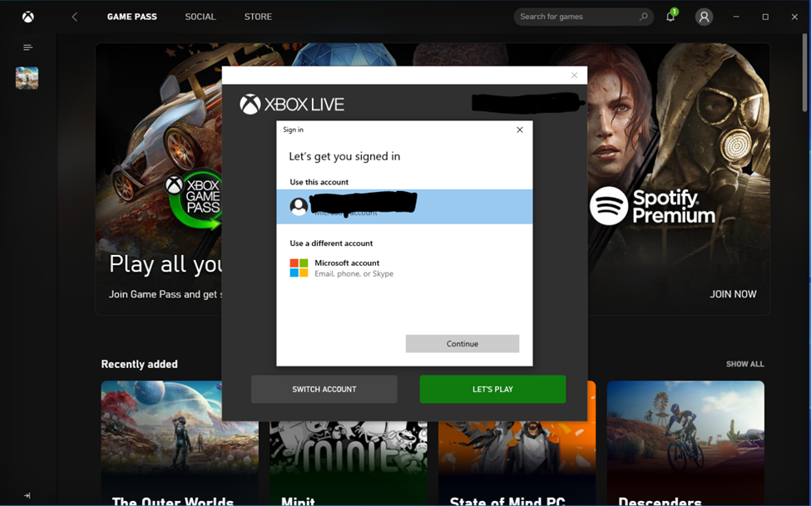Image resolution: width=811 pixels, height=506 pixels.
Task: Select the highlighted signed-in account row
Action: click(x=404, y=206)
